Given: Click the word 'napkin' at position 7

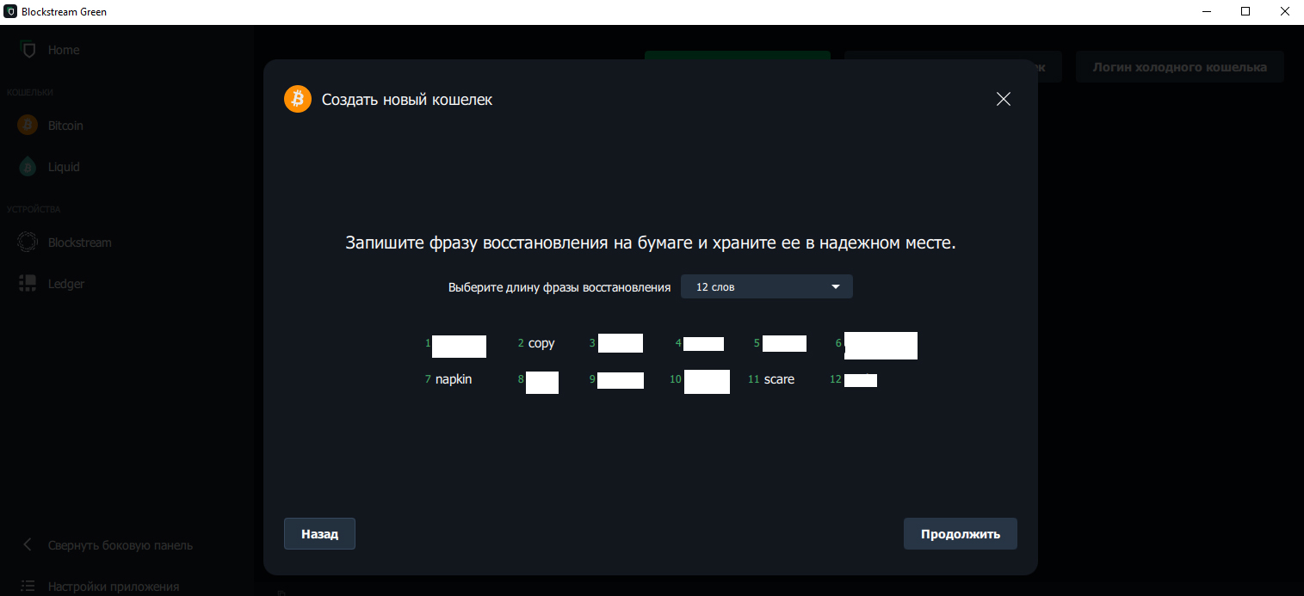Looking at the screenshot, I should [454, 378].
